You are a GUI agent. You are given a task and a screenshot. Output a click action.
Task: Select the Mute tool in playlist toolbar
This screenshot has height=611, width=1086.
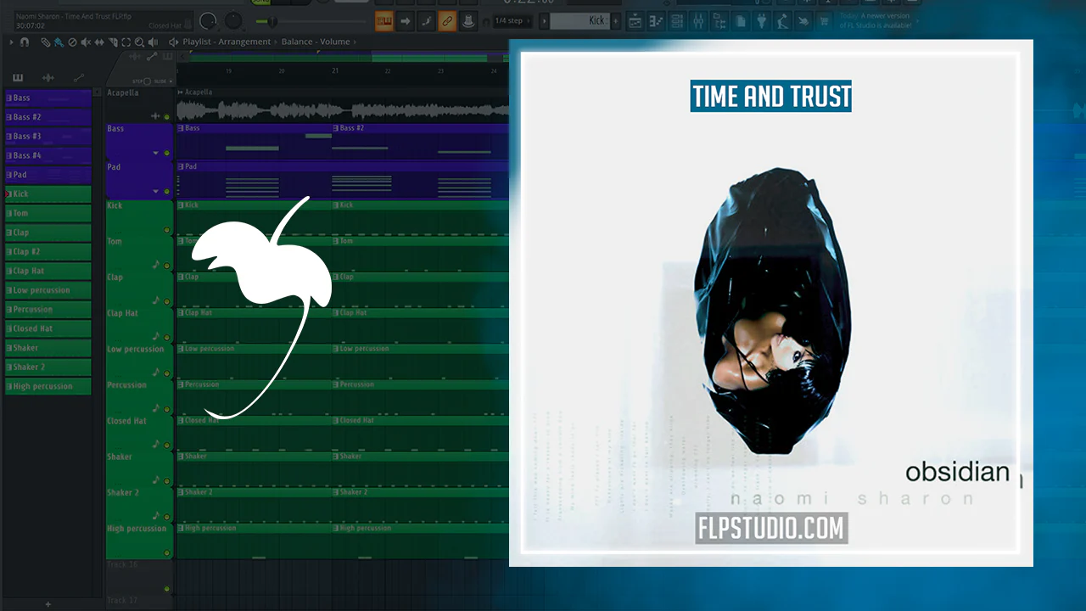pos(86,42)
